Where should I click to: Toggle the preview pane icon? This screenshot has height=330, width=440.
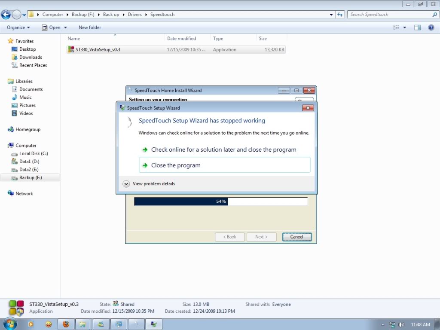coord(418,27)
